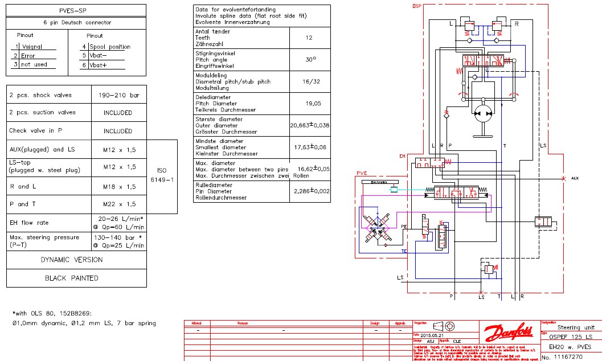
Task: Click the pressure relief valve near bottom LS
Action: pos(488,268)
